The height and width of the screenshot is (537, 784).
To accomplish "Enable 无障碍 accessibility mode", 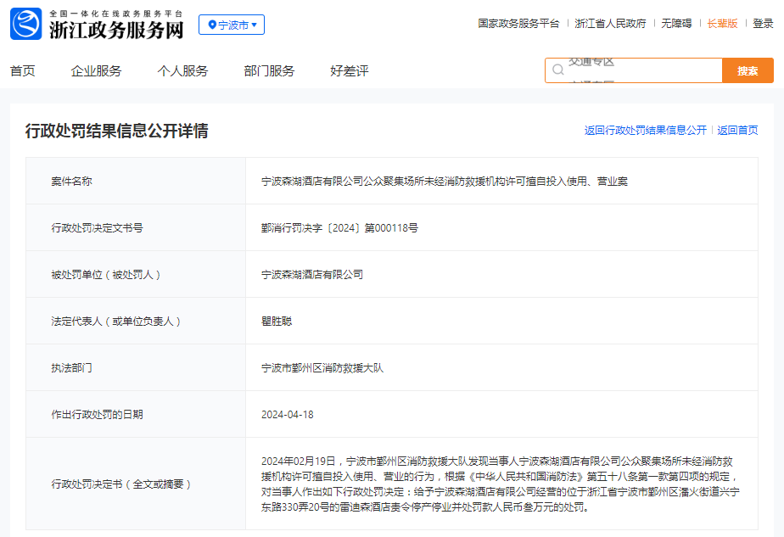I will coord(676,24).
